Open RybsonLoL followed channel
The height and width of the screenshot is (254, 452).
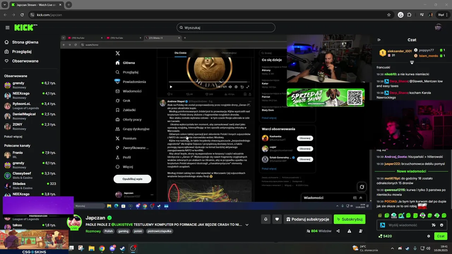click(x=30, y=105)
